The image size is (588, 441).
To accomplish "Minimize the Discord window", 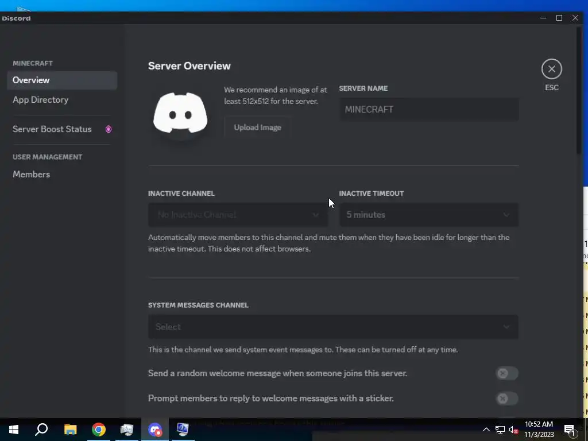I will pyautogui.click(x=543, y=18).
